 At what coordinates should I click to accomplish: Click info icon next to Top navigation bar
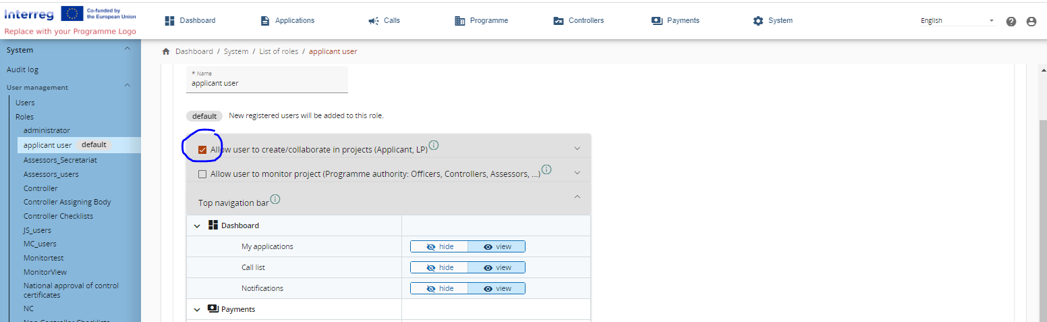click(x=275, y=199)
